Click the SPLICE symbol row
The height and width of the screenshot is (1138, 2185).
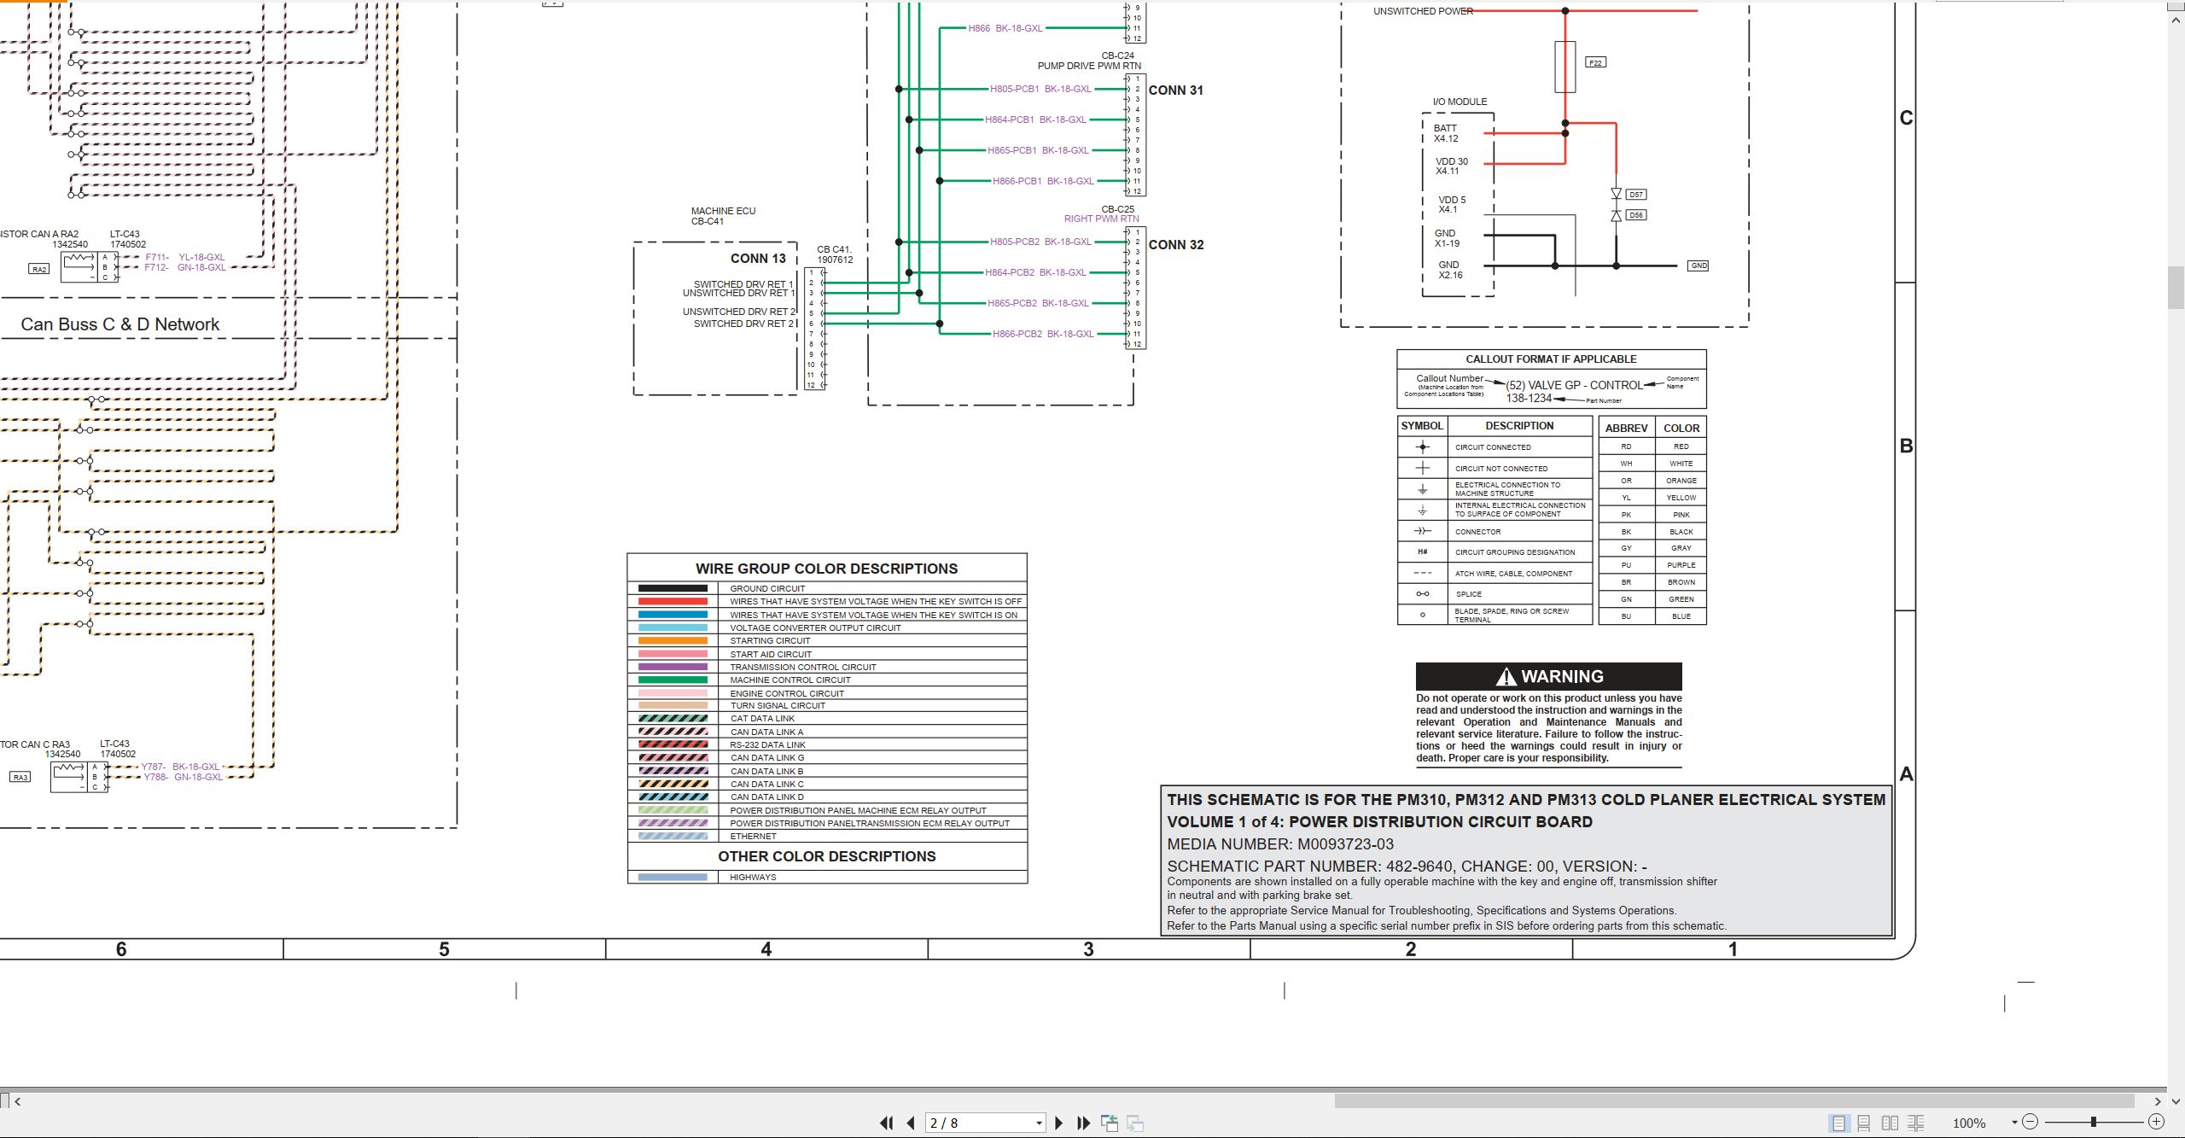point(1495,594)
